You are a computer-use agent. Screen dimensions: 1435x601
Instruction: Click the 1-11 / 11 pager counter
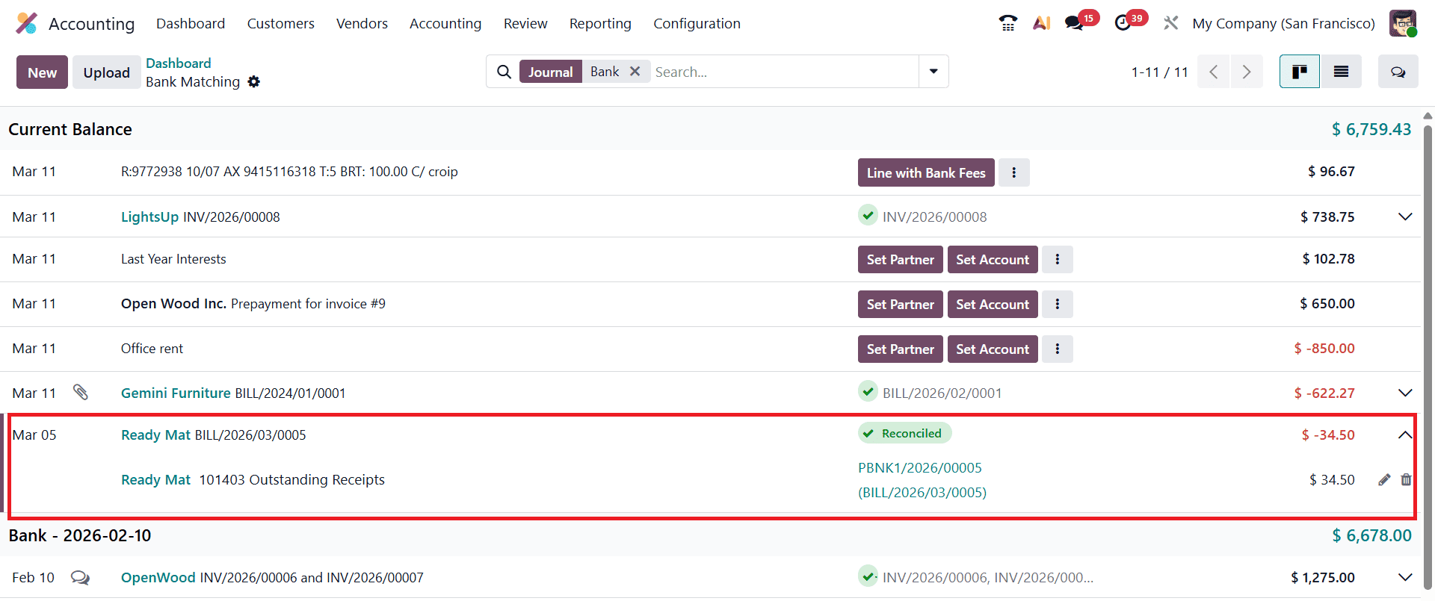click(x=1159, y=72)
